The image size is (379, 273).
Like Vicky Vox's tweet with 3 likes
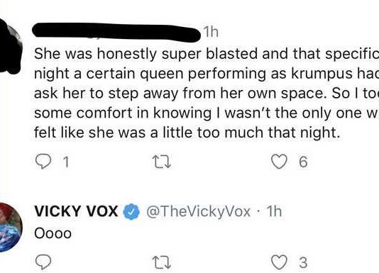point(279,262)
